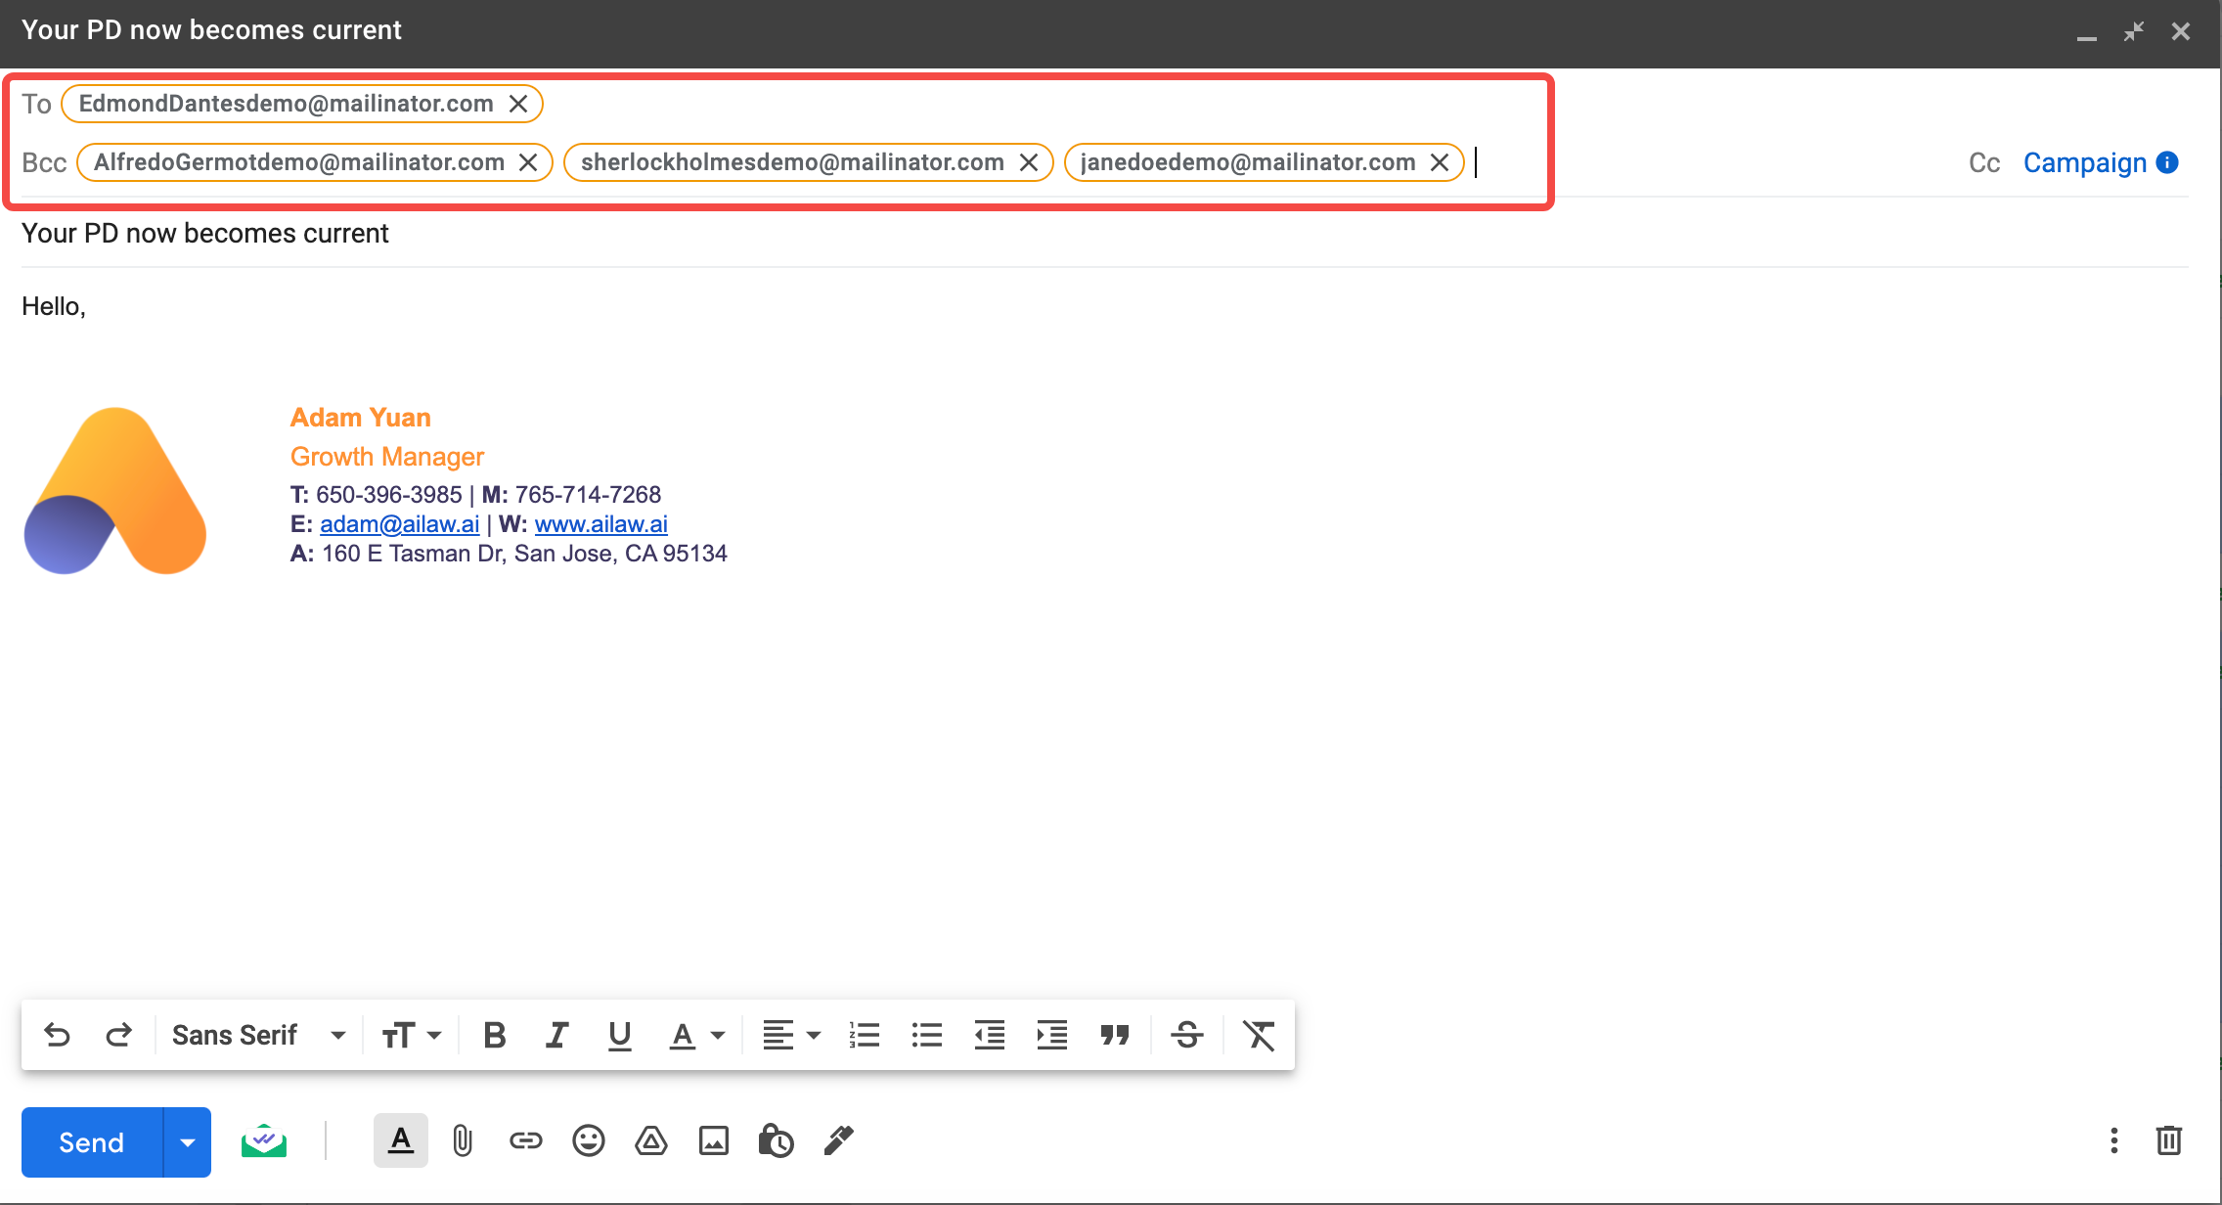Toggle the formatting options toolbar
This screenshot has height=1205, width=2222.
pos(401,1140)
